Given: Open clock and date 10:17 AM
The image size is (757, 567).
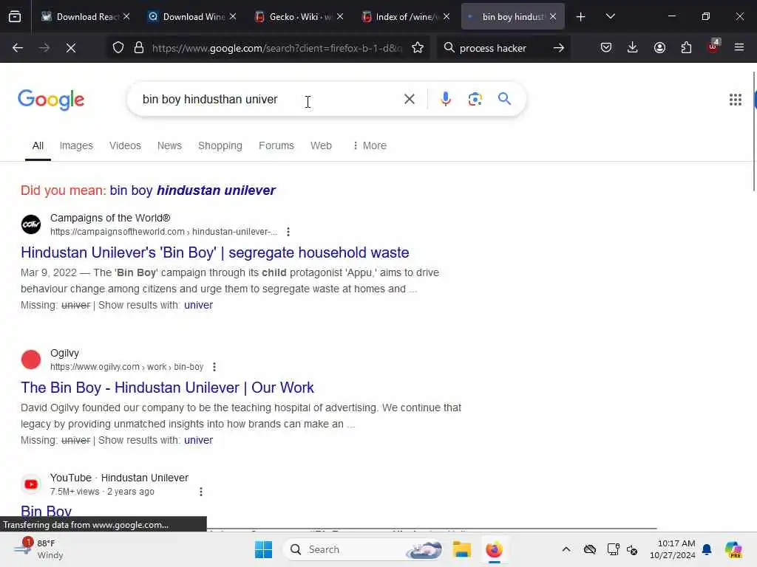Looking at the screenshot, I should point(672,549).
